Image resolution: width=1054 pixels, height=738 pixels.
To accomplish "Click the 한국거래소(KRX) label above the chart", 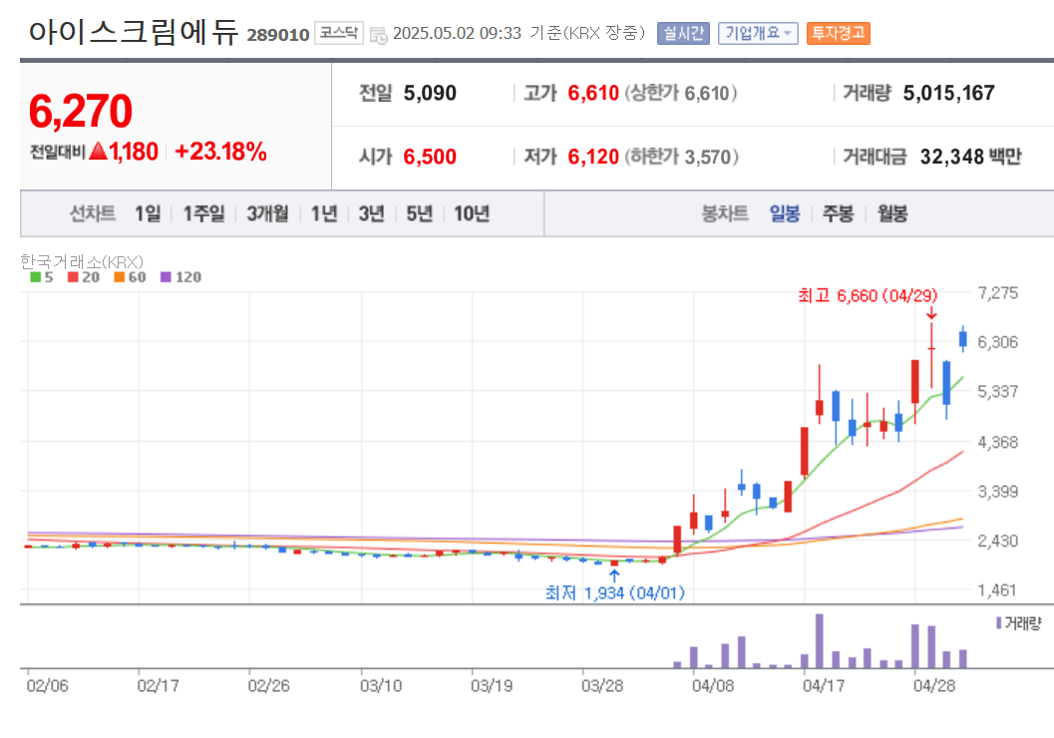I will (82, 261).
